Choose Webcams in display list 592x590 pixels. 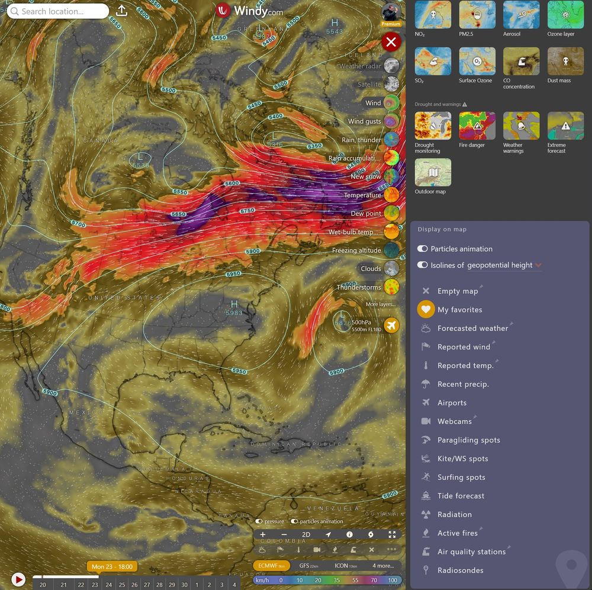(455, 421)
